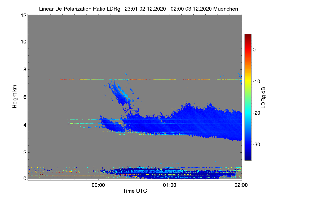
Task: Click the colorbar value '0'
Action: click(x=254, y=50)
